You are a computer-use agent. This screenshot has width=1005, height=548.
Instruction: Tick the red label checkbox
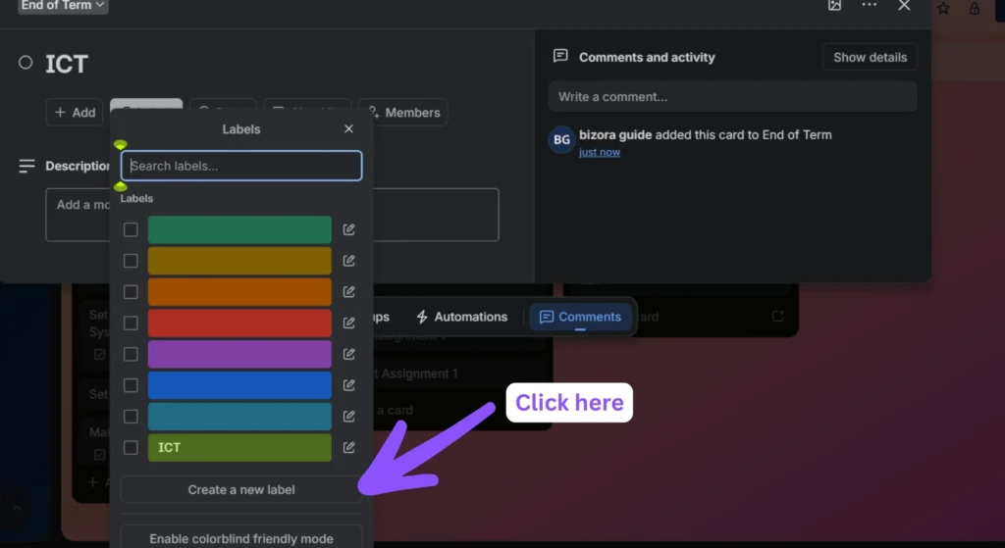coord(131,323)
